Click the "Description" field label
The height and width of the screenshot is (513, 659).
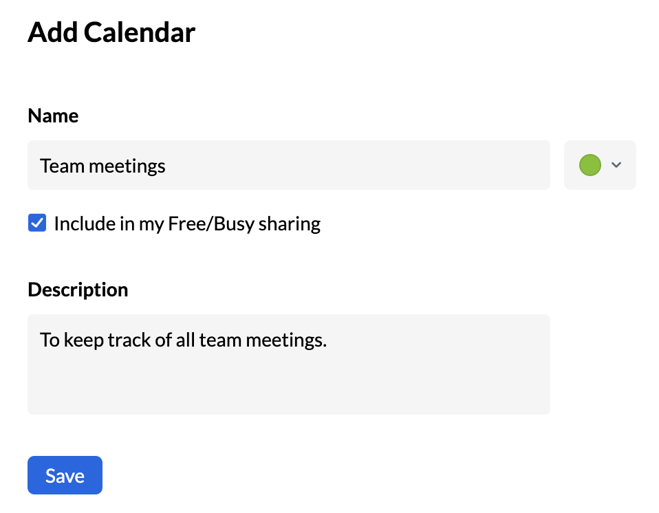coord(78,290)
